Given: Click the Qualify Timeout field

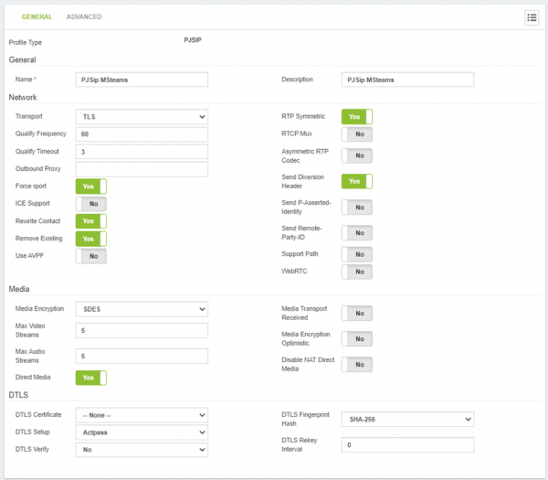Looking at the screenshot, I should (x=142, y=152).
